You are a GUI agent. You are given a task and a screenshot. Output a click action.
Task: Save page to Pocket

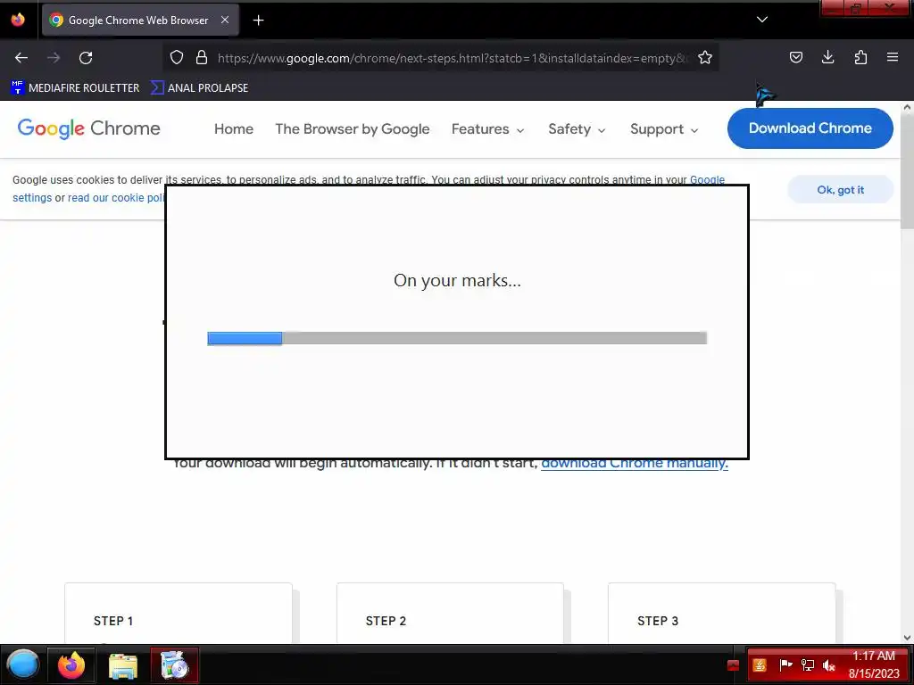[795, 58]
